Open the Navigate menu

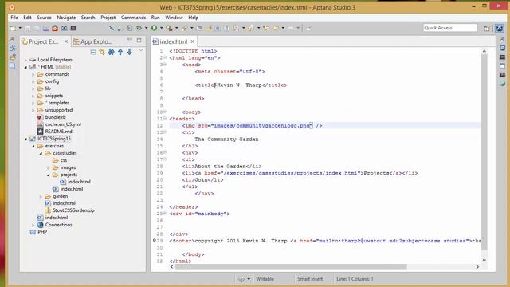coord(66,18)
